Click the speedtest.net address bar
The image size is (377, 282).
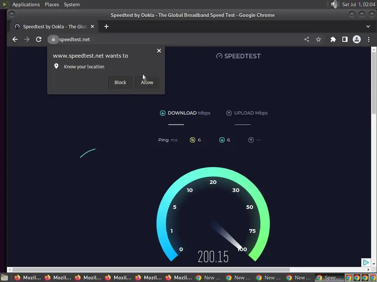(x=176, y=39)
